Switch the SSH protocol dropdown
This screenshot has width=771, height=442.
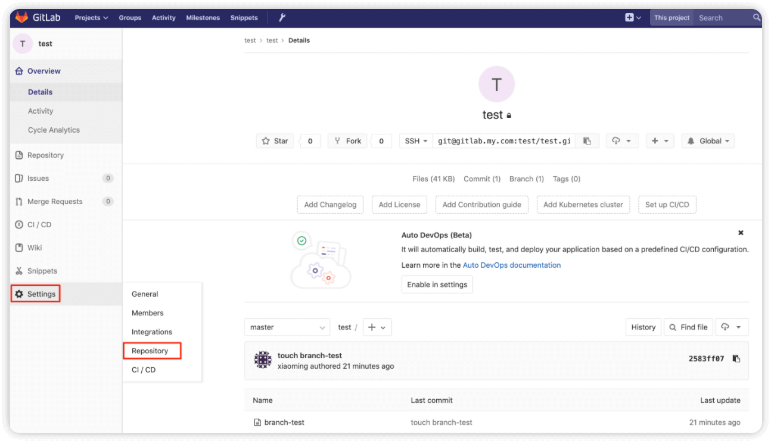tap(416, 141)
